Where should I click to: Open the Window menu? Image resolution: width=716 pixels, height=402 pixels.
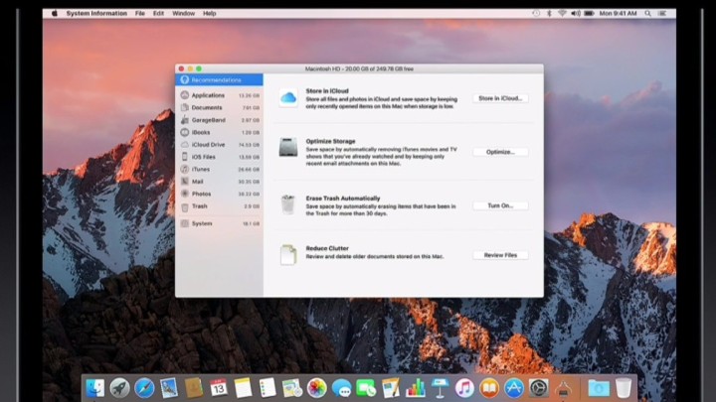pos(184,13)
